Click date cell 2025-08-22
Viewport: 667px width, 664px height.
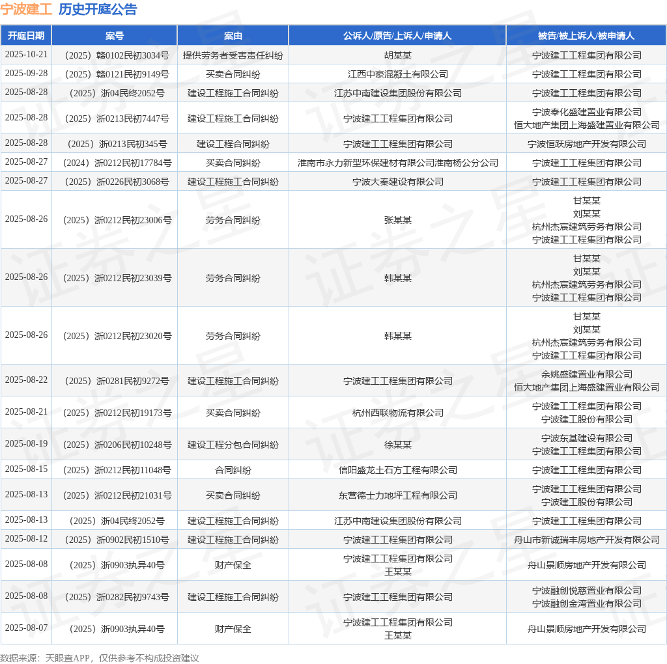pyautogui.click(x=26, y=380)
